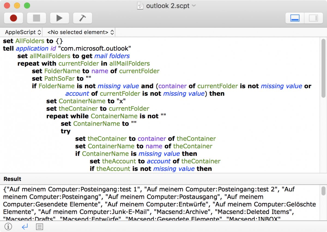Show the script description with the info icon

[x=8, y=227]
